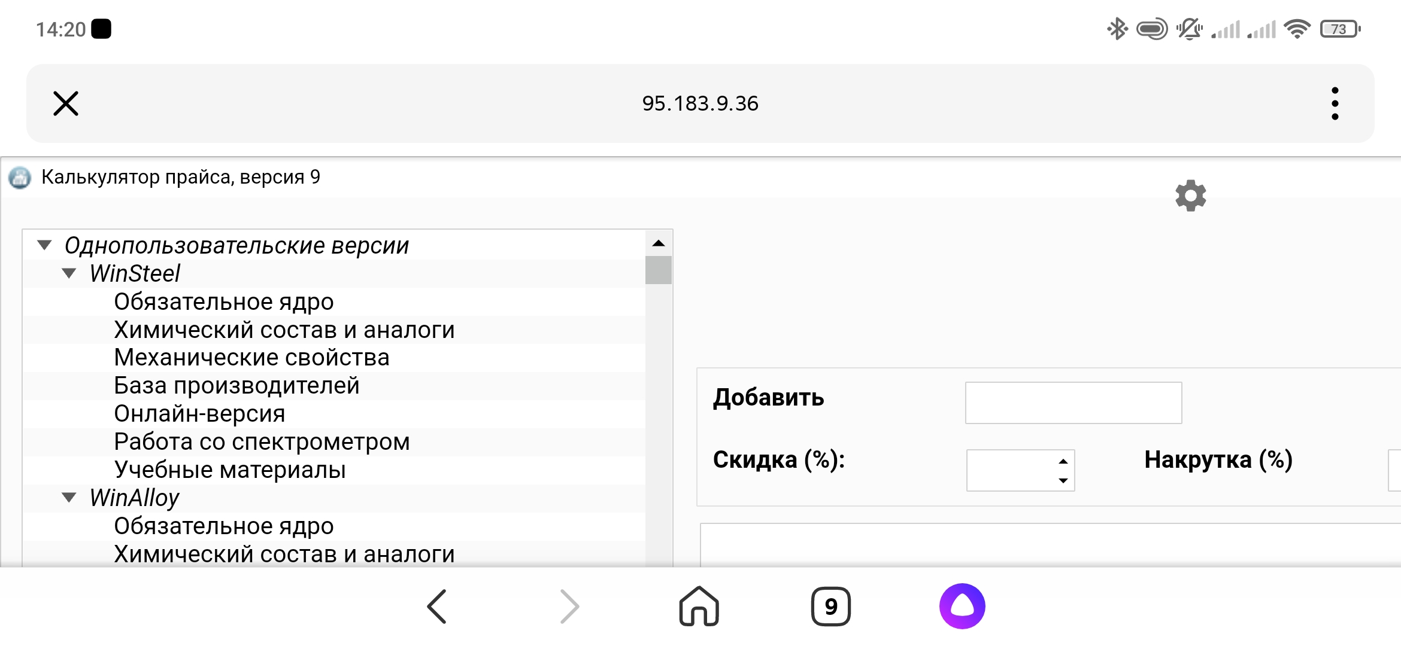Tap the forward navigation arrow
This screenshot has height=646, width=1401.
[x=569, y=607]
